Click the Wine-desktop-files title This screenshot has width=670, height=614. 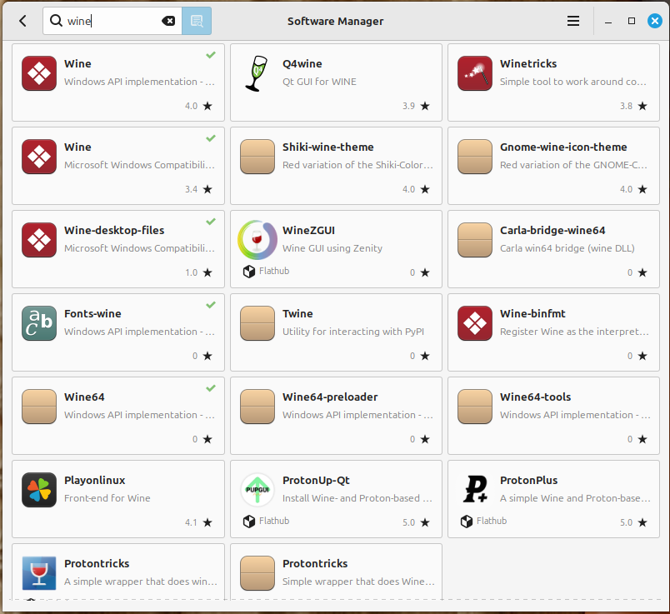[114, 230]
